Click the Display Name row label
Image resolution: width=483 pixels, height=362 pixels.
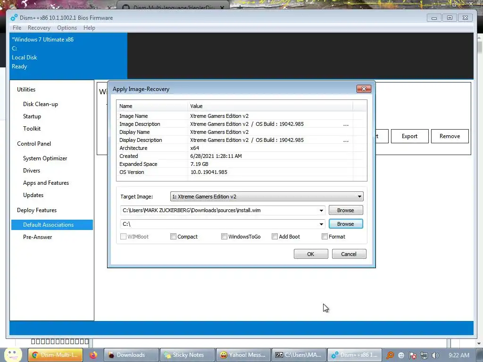click(x=134, y=132)
